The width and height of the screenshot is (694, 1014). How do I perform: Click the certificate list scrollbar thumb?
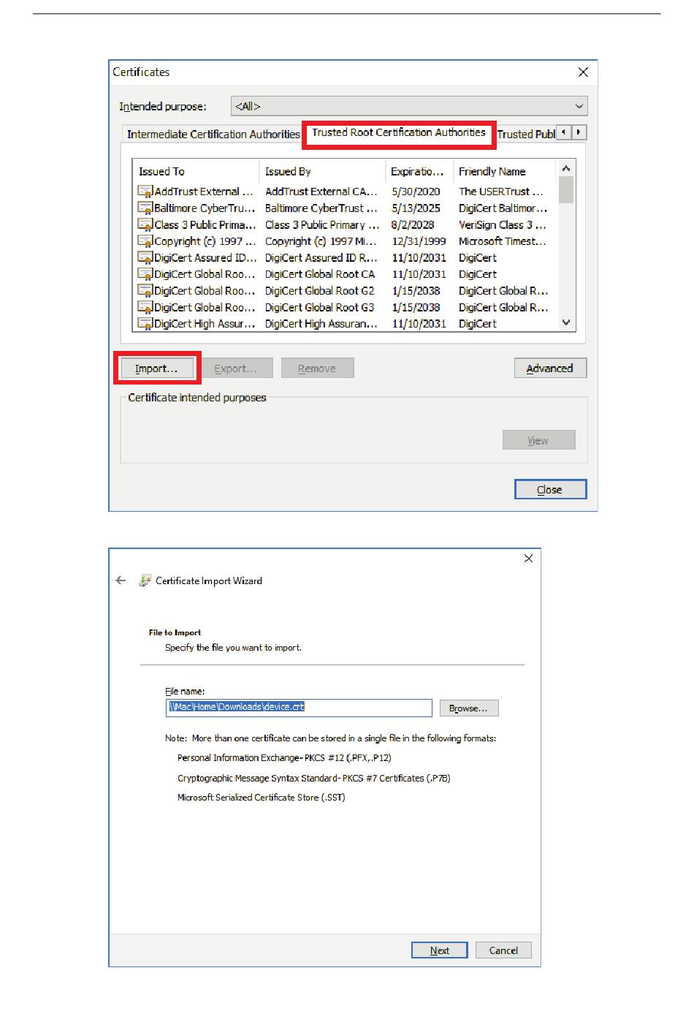[x=565, y=189]
